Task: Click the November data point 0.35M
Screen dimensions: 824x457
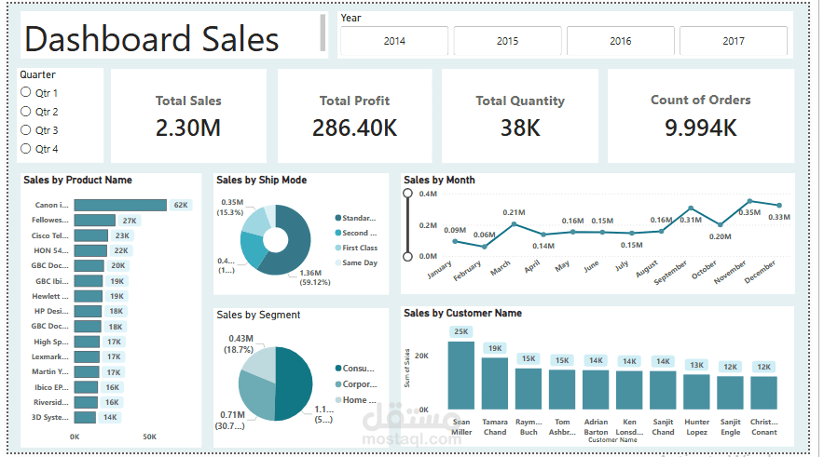Action: (750, 201)
